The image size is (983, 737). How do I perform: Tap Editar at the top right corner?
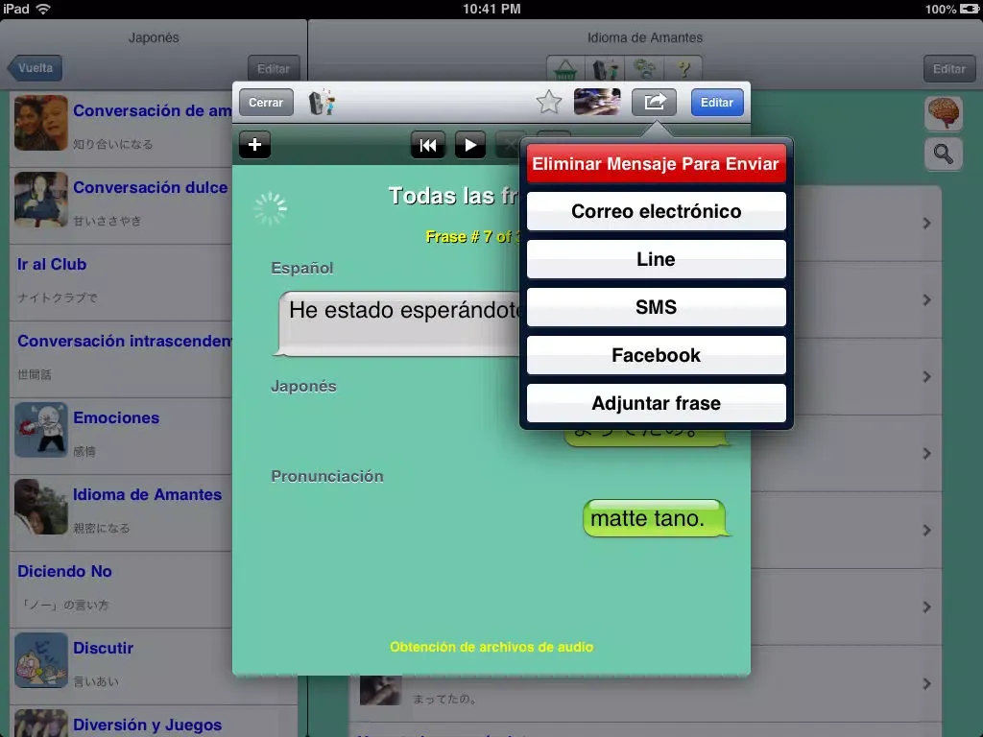948,69
